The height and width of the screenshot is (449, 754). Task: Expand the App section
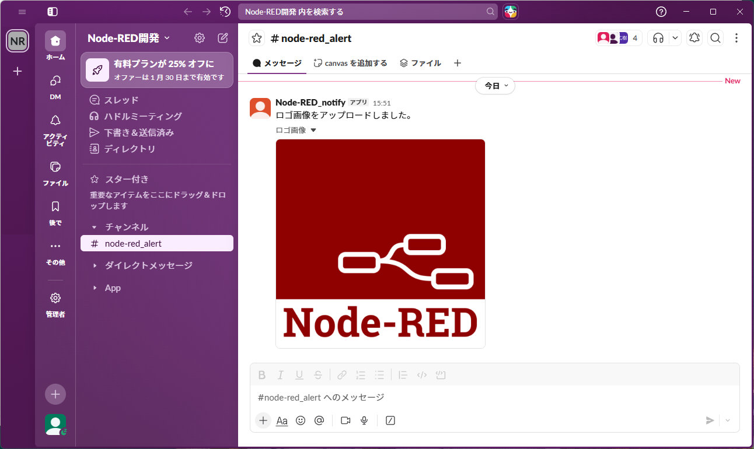coord(95,288)
